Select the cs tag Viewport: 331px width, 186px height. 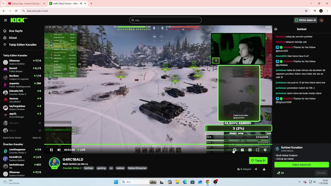[x=111, y=168]
